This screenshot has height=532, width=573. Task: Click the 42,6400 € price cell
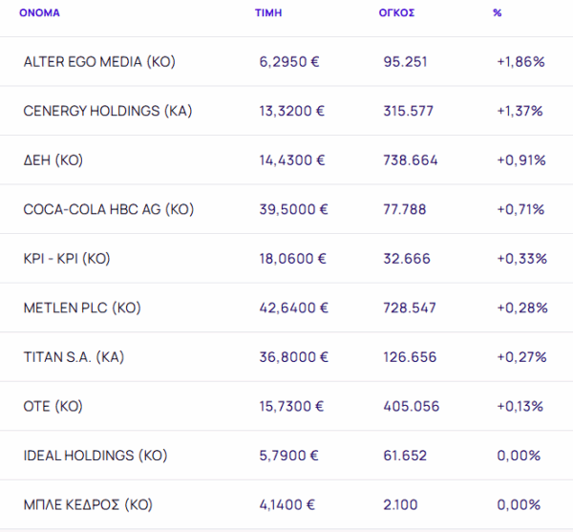(293, 308)
